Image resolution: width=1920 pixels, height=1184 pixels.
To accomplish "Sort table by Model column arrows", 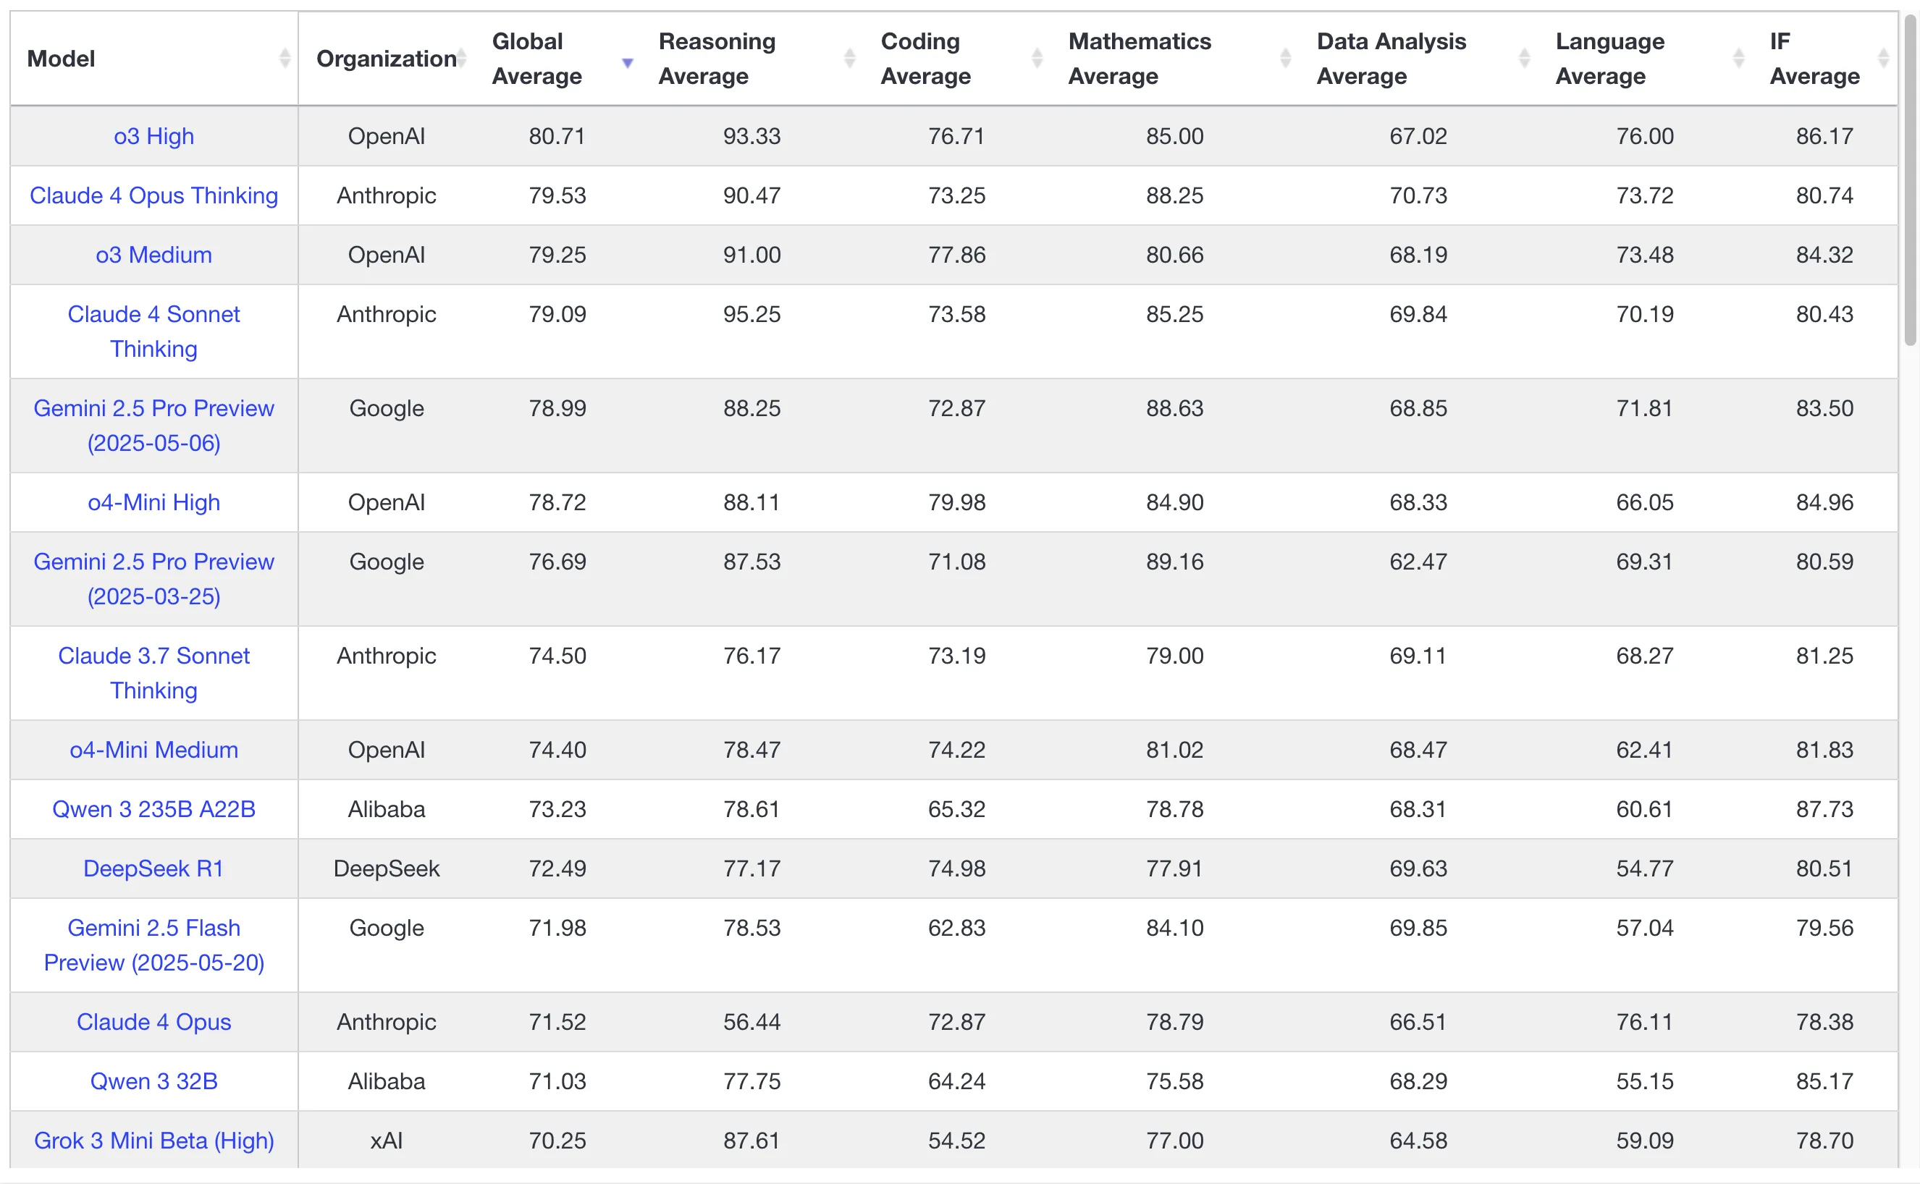I will pyautogui.click(x=285, y=58).
